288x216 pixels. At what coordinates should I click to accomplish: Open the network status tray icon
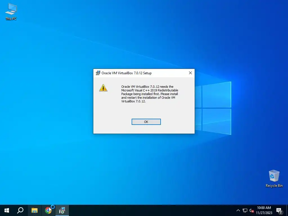pyautogui.click(x=245, y=210)
